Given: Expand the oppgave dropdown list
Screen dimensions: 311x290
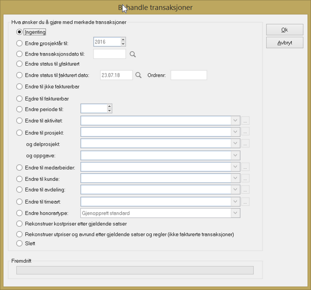Looking at the screenshot, I should tap(235, 155).
